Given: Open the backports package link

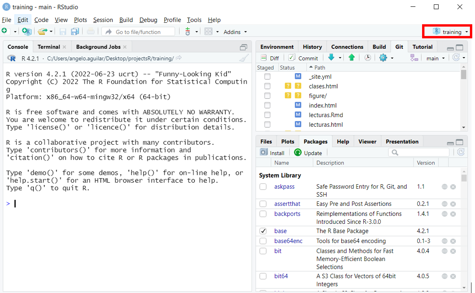Looking at the screenshot, I should pyautogui.click(x=287, y=214).
